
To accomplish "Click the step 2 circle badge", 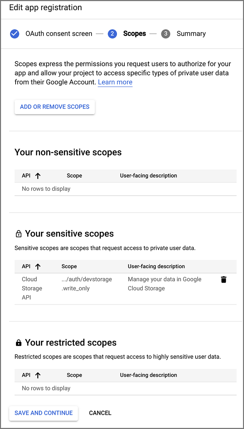I will (x=112, y=34).
